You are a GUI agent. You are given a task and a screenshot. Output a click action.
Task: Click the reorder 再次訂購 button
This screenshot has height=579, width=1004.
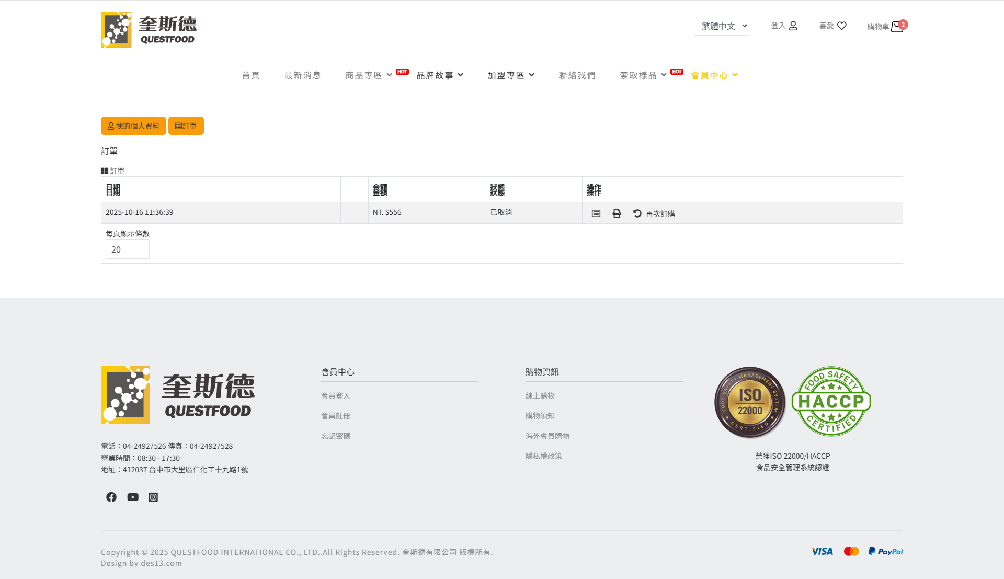tap(654, 213)
